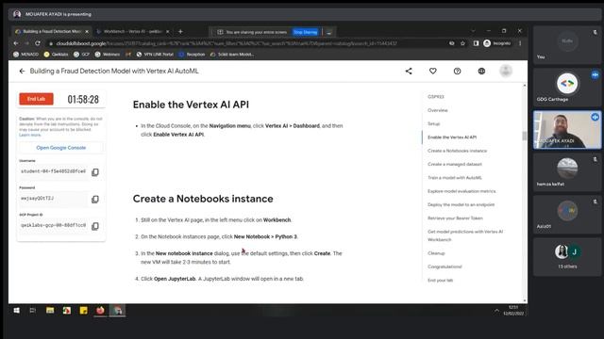Close the Building a Fraud Detection tab
604x339 pixels.
[87, 31]
